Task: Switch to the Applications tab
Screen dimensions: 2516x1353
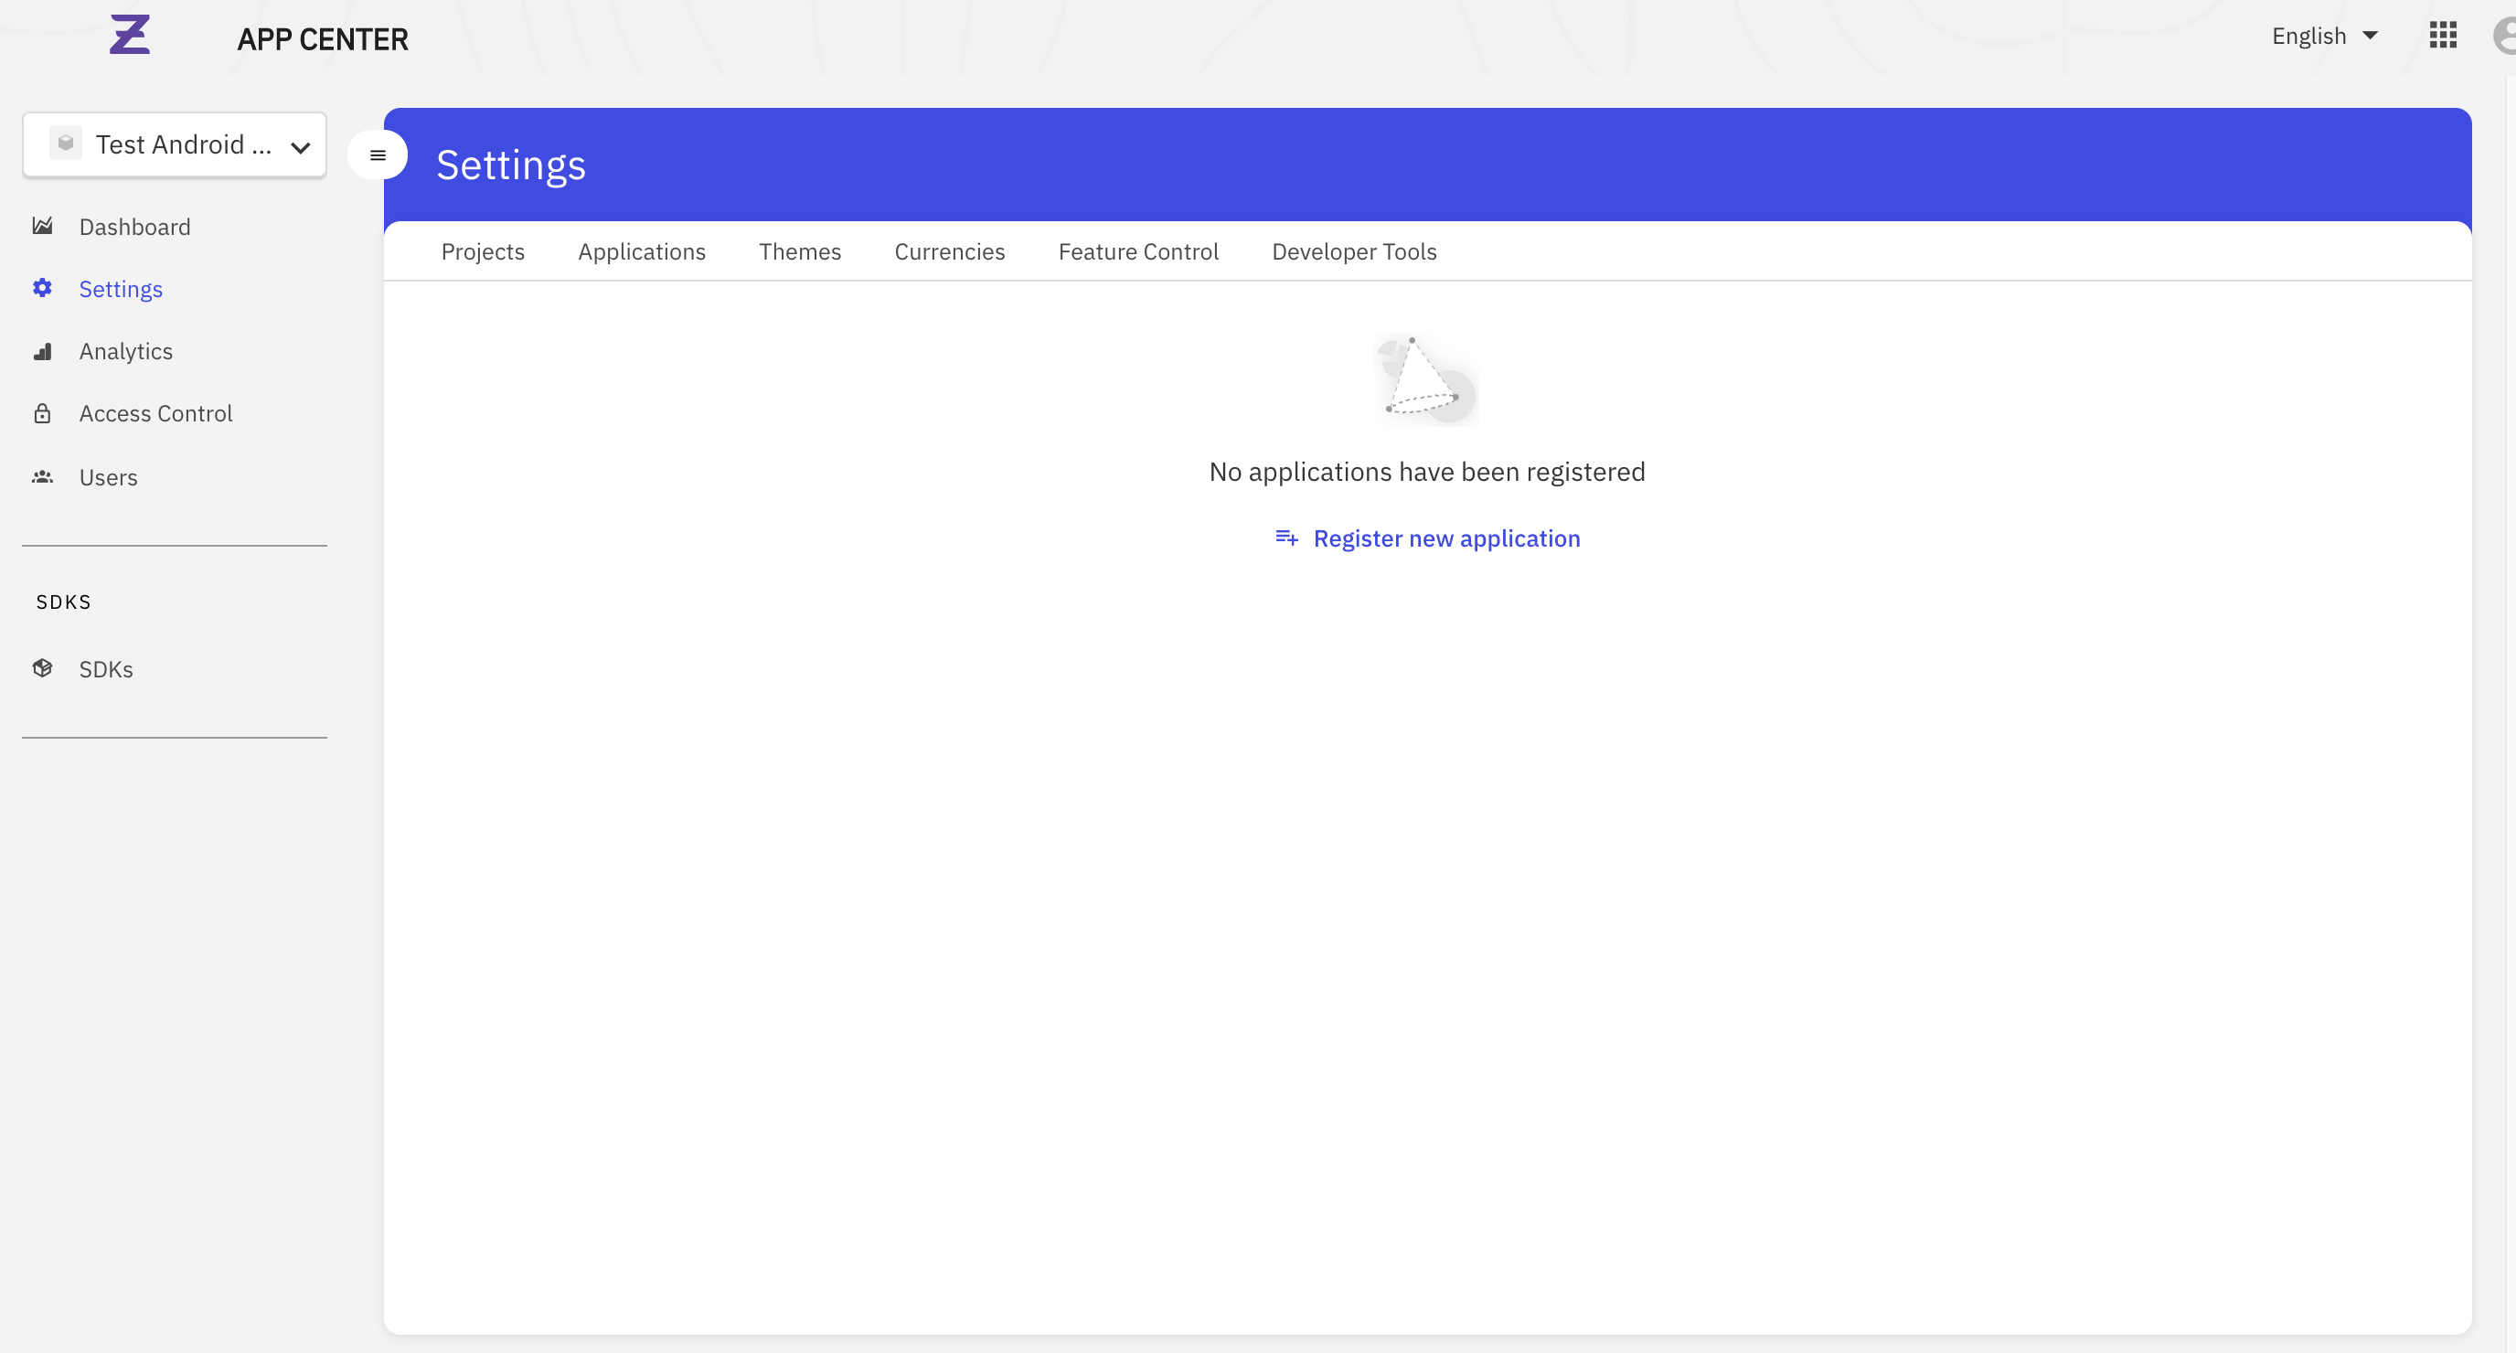Action: pos(642,251)
